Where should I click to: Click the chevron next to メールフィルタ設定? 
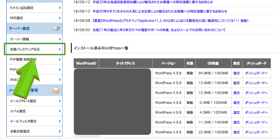[x=60, y=121]
